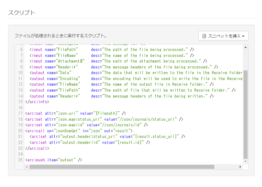Click output.header:status_url on line 21
This screenshot has height=187, width=262.
(x=83, y=137)
